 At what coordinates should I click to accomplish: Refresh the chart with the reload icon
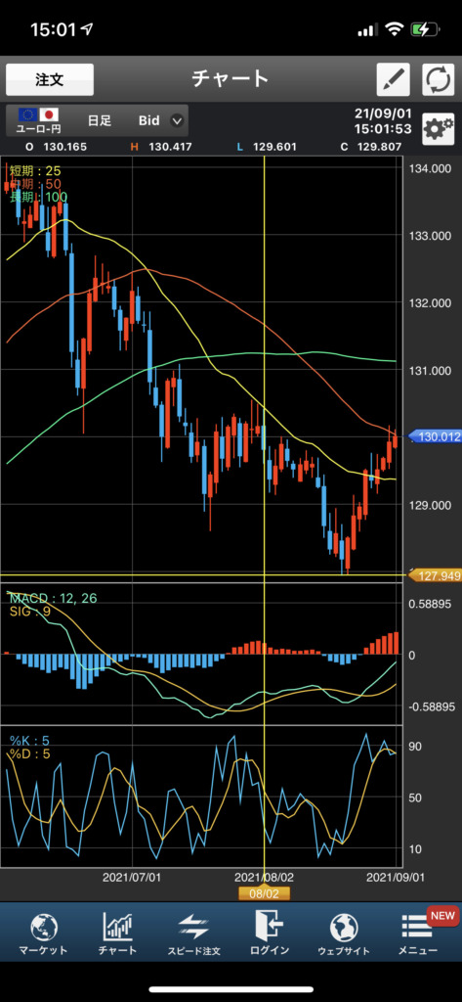tap(439, 80)
